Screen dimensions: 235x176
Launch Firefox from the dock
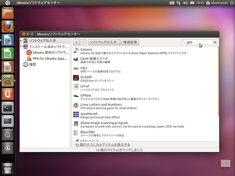click(x=8, y=27)
